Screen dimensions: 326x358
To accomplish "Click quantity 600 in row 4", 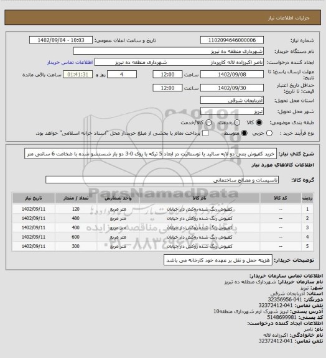I will 76,237.
